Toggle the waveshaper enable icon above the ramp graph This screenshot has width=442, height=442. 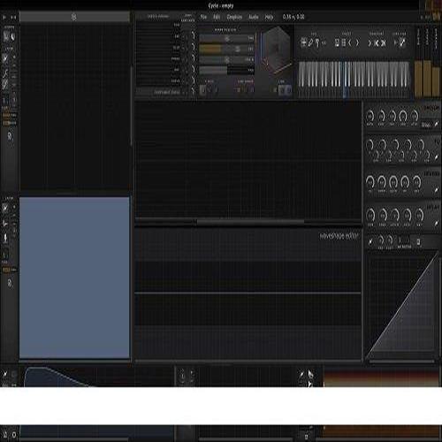pyautogui.click(x=370, y=241)
